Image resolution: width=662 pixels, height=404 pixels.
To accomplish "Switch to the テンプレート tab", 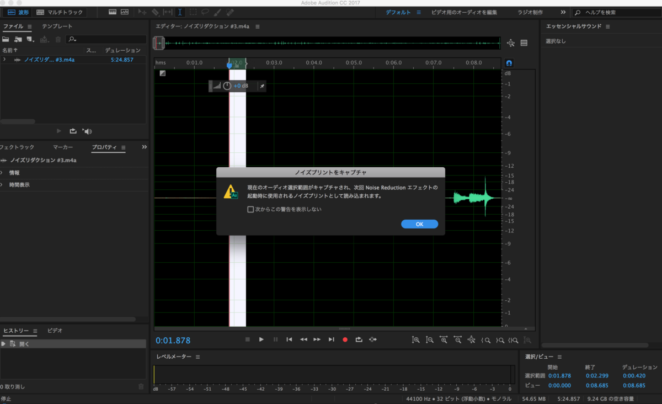I will click(x=57, y=26).
